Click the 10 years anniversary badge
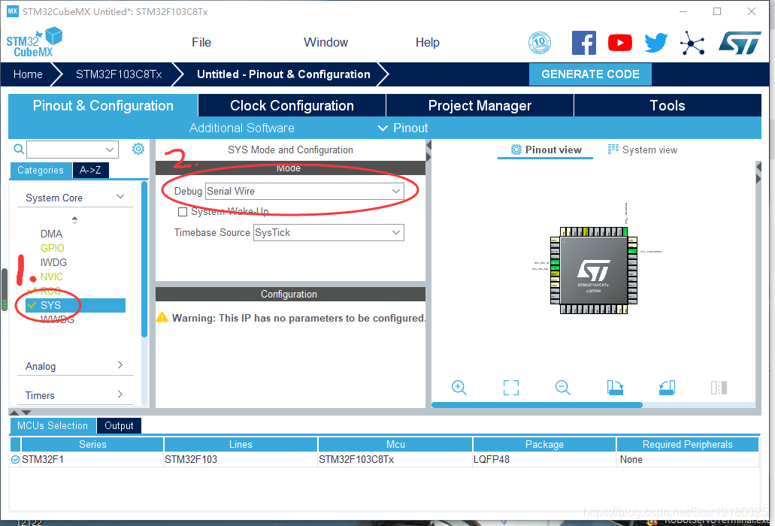 [540, 43]
